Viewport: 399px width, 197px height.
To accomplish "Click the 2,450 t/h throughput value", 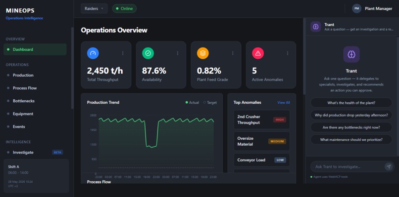I will pyautogui.click(x=105, y=71).
